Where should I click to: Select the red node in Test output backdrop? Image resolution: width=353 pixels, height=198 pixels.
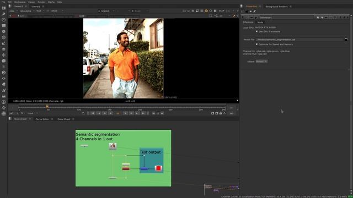pos(158,168)
